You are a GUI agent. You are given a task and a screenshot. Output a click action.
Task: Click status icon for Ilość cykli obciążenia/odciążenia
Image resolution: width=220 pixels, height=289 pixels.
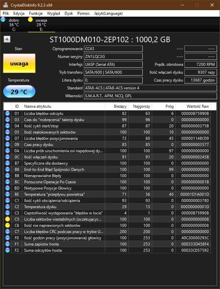coord(8,201)
